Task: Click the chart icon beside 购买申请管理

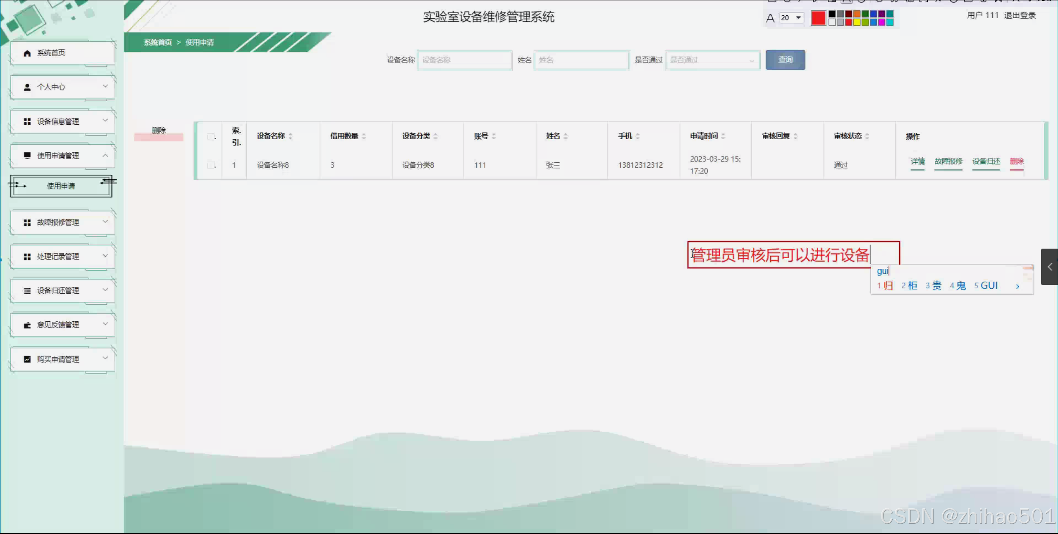Action: (27, 359)
